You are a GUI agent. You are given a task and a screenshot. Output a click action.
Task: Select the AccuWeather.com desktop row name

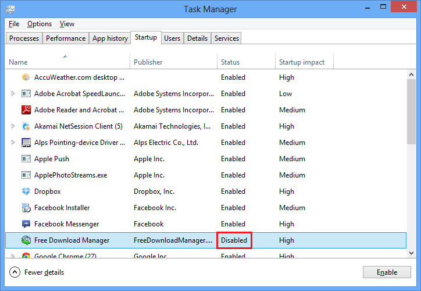tap(79, 77)
